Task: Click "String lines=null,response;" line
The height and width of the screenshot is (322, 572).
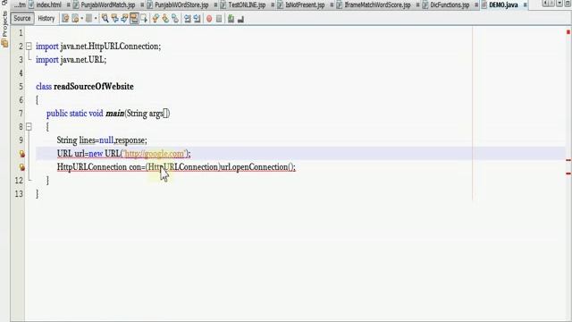Action: coord(102,140)
